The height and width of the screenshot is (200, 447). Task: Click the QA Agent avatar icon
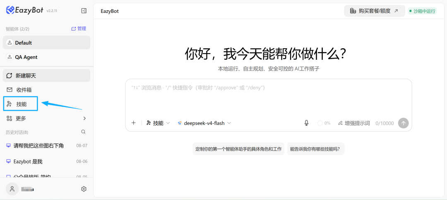click(10, 57)
